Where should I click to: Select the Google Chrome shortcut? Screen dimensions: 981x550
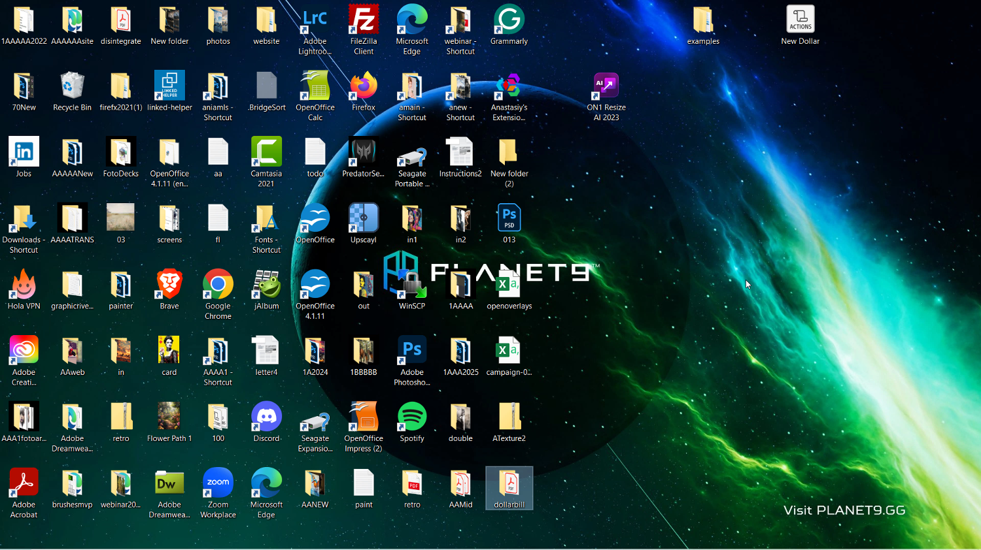(218, 285)
